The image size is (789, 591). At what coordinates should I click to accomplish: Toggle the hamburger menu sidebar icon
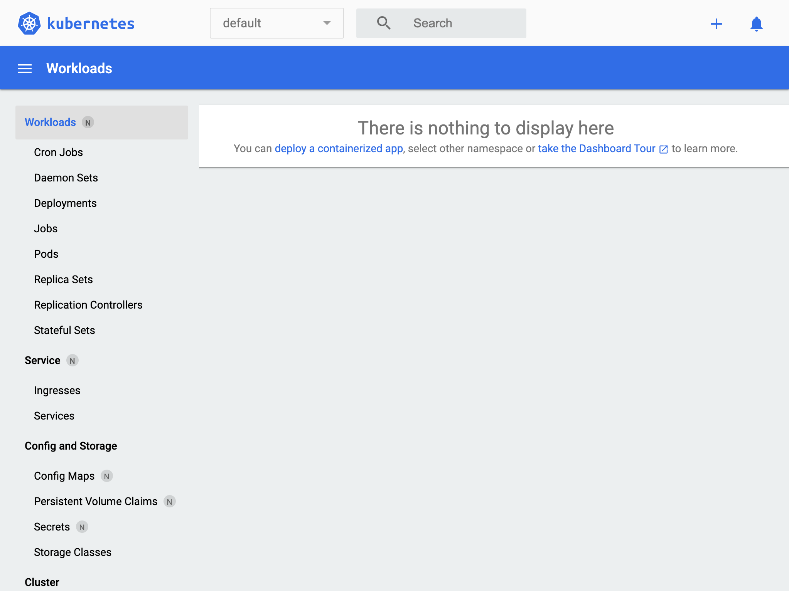tap(25, 69)
